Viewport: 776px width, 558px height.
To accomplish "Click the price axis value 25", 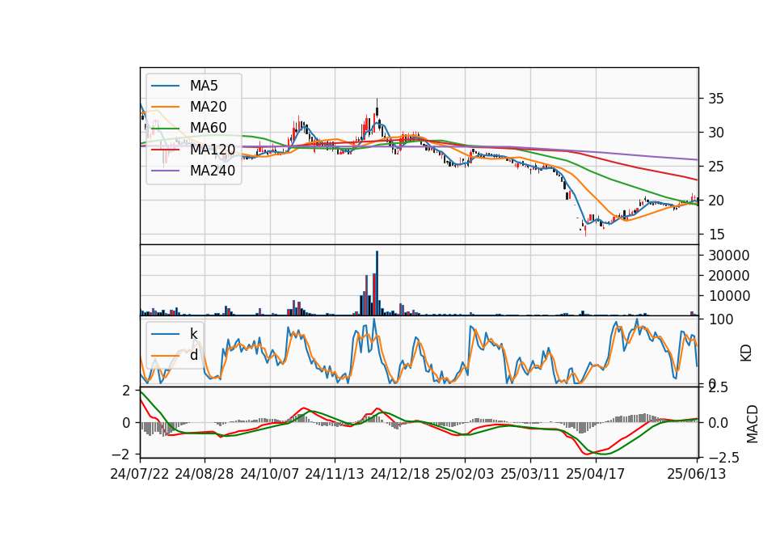I will (715, 167).
